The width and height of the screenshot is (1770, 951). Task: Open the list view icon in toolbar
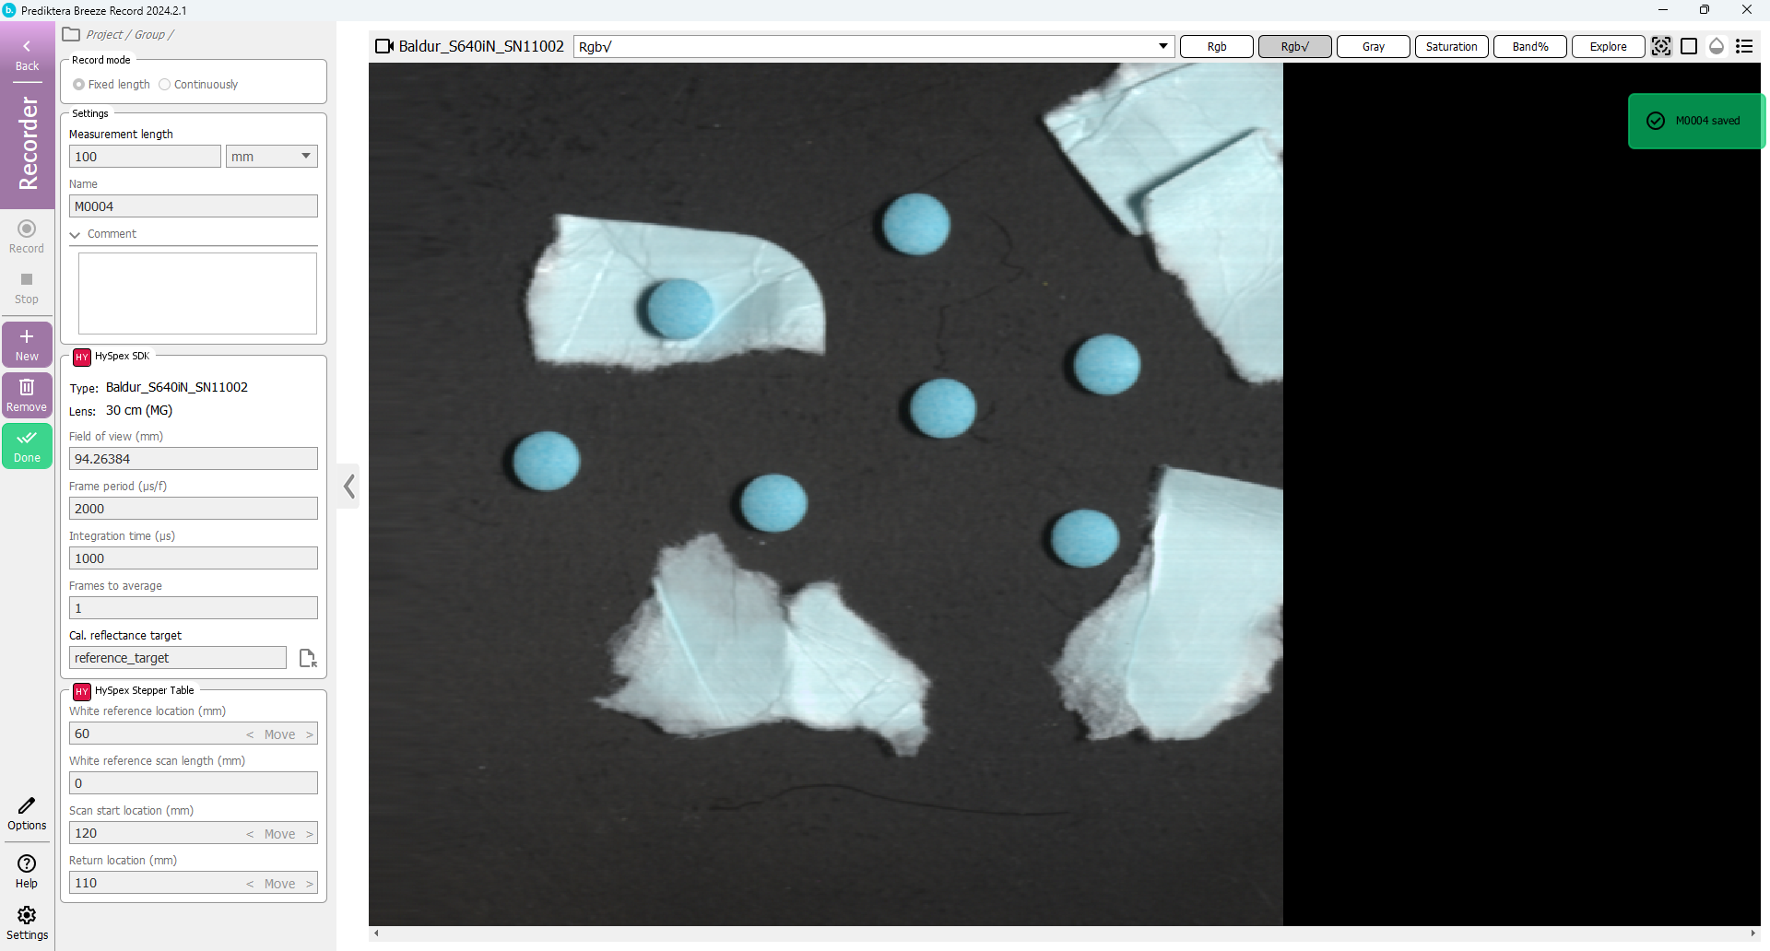(1744, 46)
